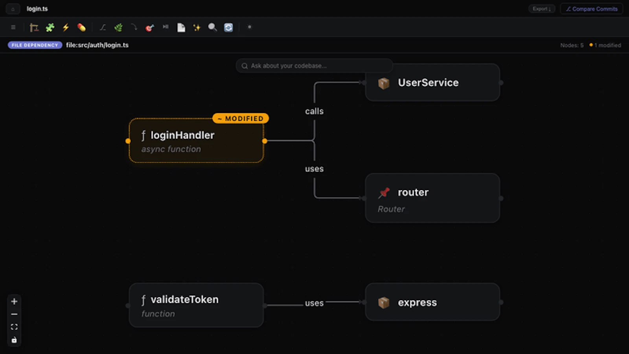Viewport: 629px width, 354px height.
Task: Click the sparkles icon in the toolbar
Action: tap(197, 28)
